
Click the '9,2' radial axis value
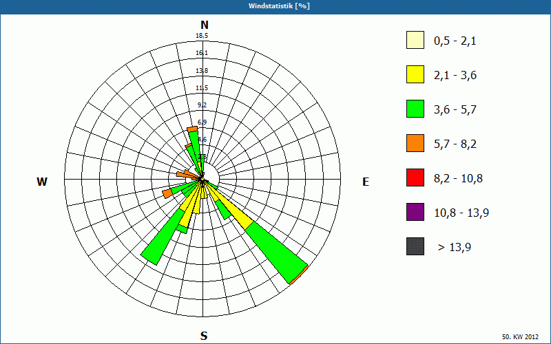pos(202,105)
